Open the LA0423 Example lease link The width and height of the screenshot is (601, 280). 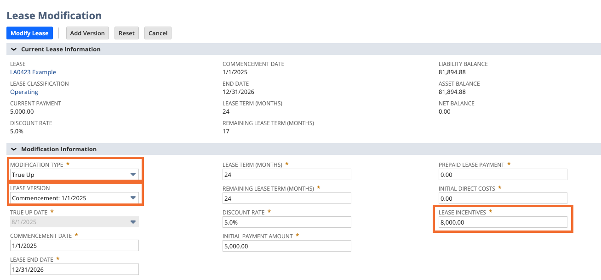(33, 72)
